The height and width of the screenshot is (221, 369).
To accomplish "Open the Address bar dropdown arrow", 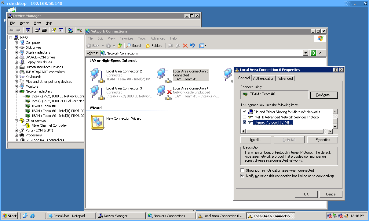I will pyautogui.click(x=305, y=53).
